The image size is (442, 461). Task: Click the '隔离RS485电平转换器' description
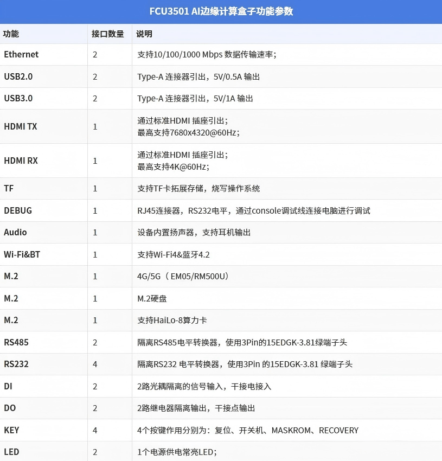click(x=177, y=343)
